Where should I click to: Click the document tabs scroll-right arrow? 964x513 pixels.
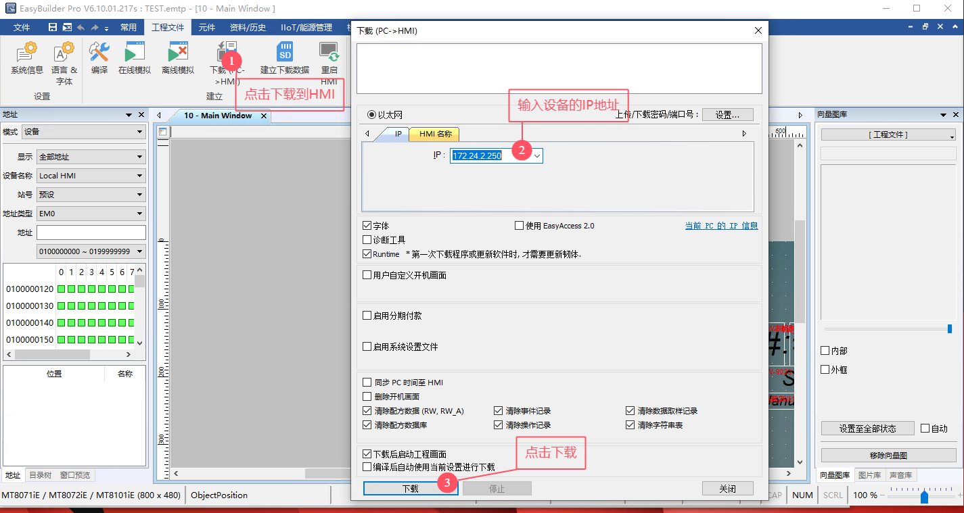tap(800, 116)
